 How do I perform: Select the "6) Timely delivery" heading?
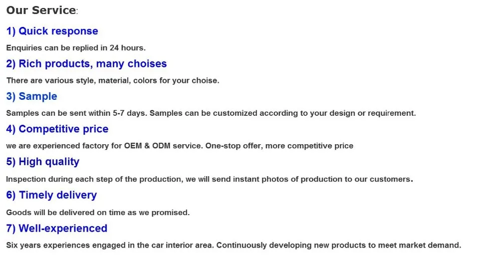(x=51, y=195)
